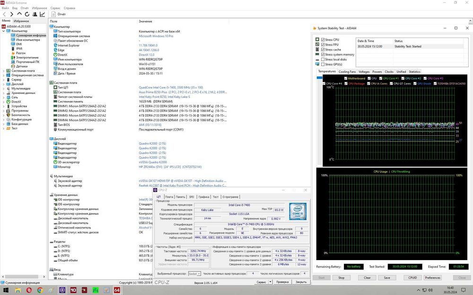Image resolution: width=473 pixels, height=295 pixels.
Task: Select Суммарная информация in the tree
Action: tap(31, 35)
